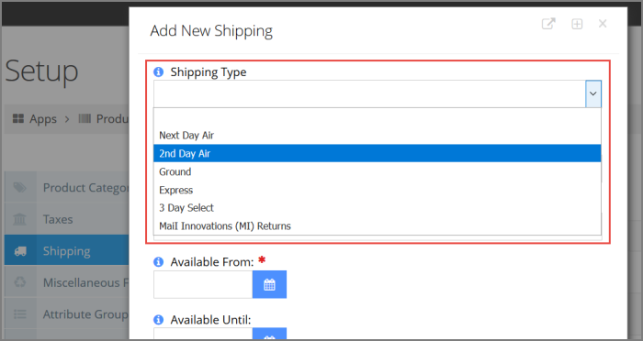Click the Available From info icon

[158, 262]
